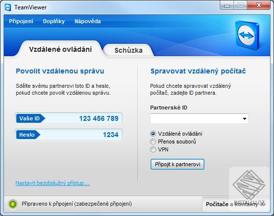Click the Vaše ID label
Image resolution: width=274 pixels, height=216 pixels.
(30, 118)
